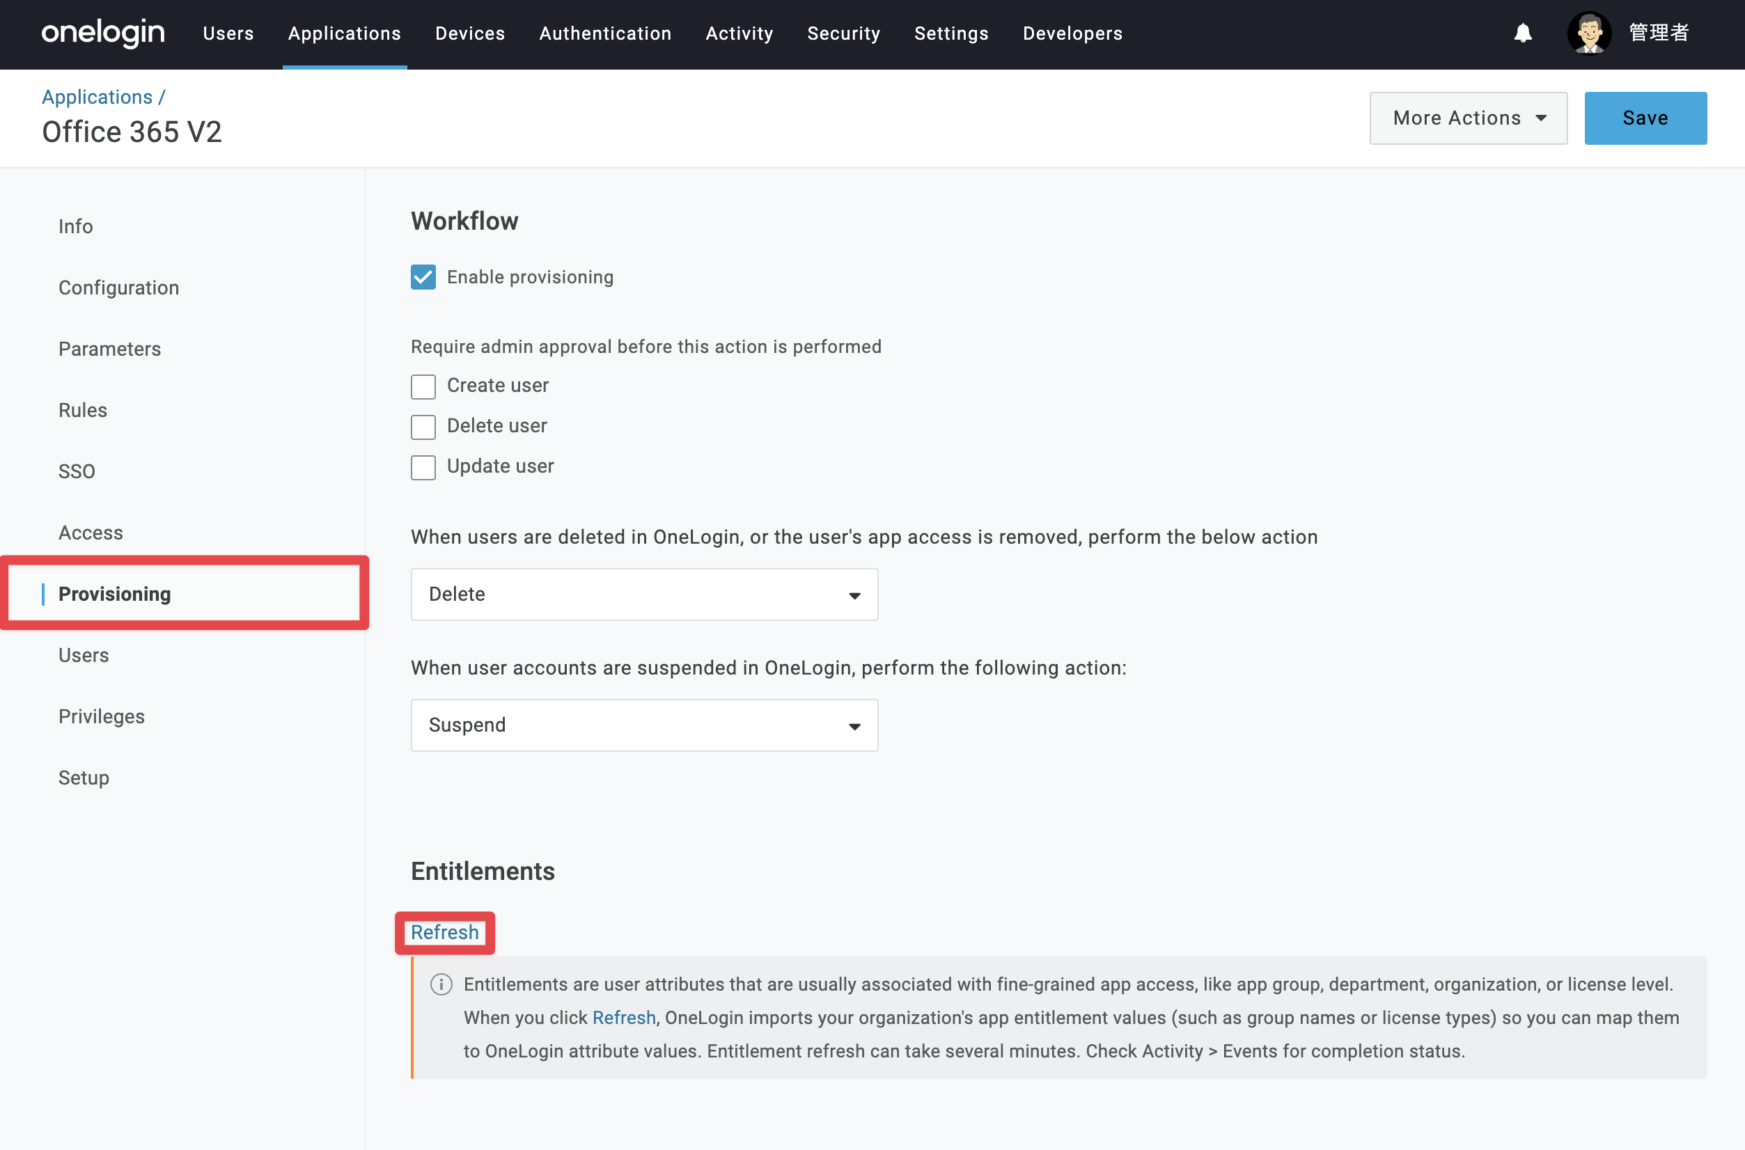This screenshot has width=1745, height=1150.
Task: Click the Enable provisioning label
Action: click(531, 277)
